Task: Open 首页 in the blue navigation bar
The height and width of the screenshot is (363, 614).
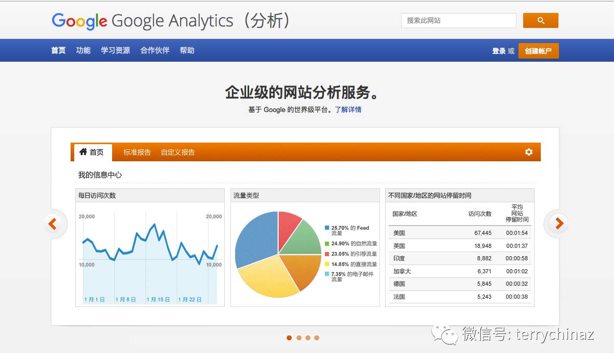Action: 58,50
